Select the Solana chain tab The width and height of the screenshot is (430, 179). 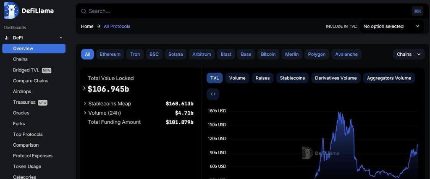coord(176,54)
